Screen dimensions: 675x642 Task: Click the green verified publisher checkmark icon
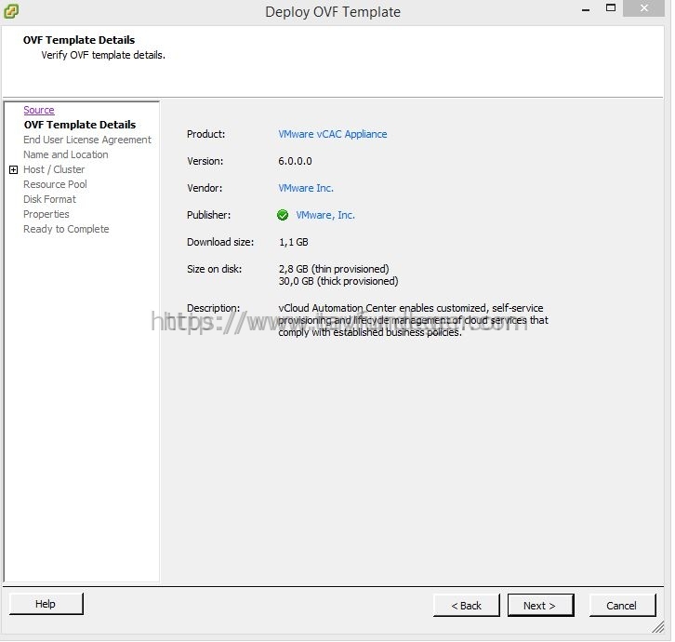point(283,215)
